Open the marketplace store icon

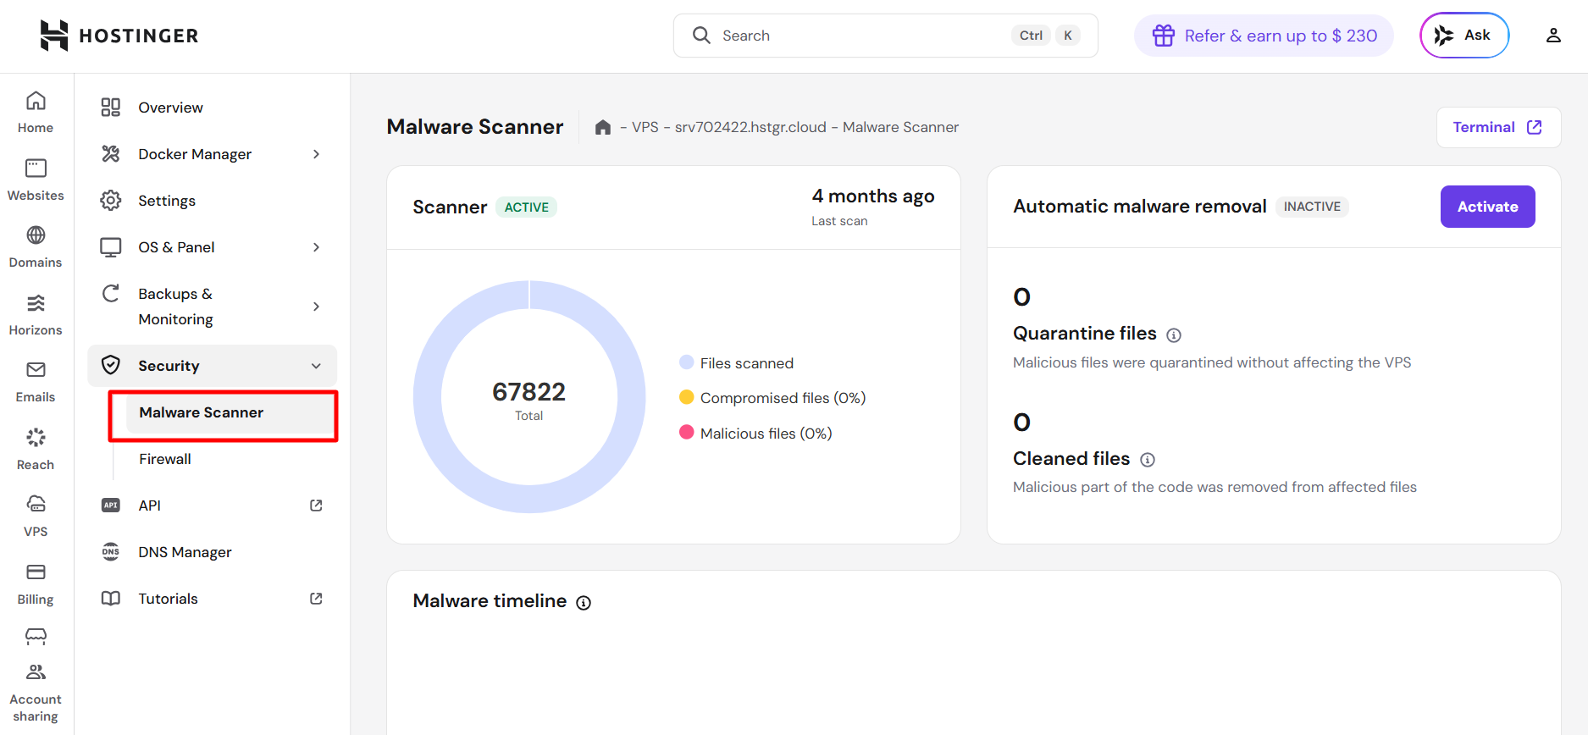point(36,637)
